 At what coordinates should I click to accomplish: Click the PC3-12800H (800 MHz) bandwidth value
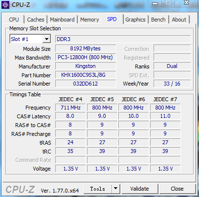click(86, 57)
